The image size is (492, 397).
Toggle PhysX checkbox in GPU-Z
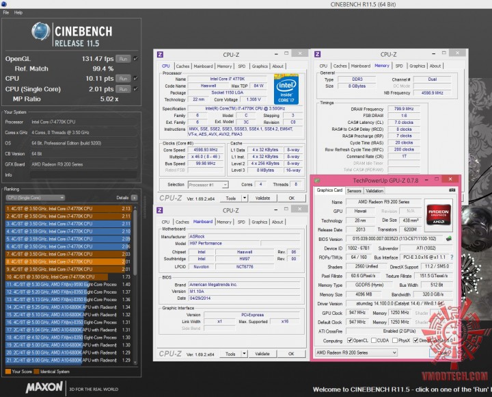tap(395, 340)
